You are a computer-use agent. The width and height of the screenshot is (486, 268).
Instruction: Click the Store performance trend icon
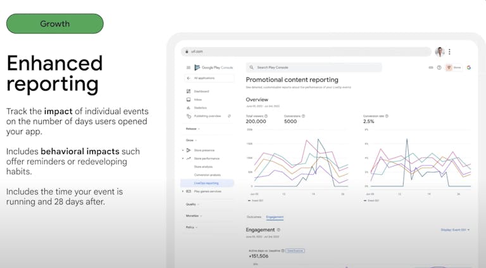(189, 158)
